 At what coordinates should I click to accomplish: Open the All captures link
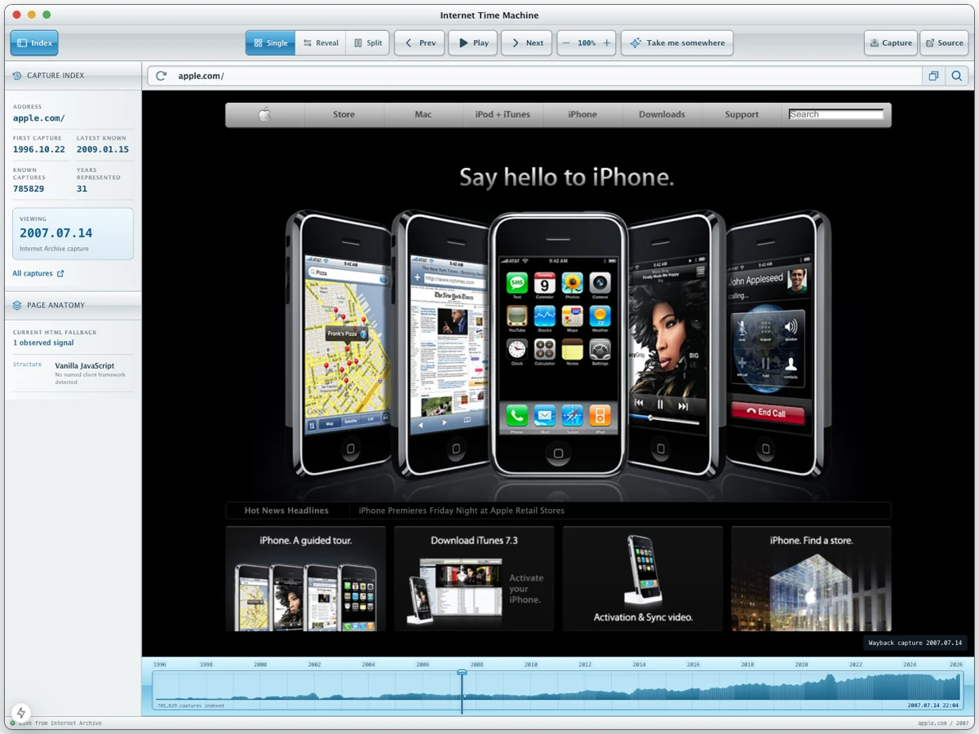(38, 274)
